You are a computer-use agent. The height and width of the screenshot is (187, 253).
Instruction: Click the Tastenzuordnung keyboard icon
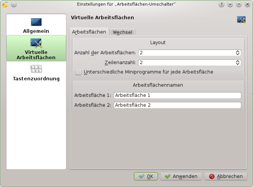pyautogui.click(x=36, y=69)
